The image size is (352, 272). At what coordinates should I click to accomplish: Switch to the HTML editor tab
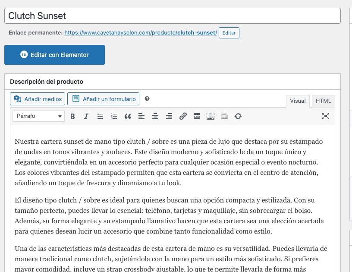pyautogui.click(x=323, y=101)
